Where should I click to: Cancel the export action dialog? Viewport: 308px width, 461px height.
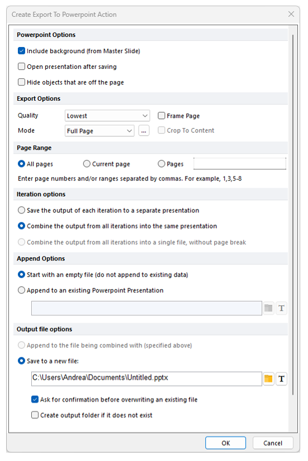tap(273, 443)
